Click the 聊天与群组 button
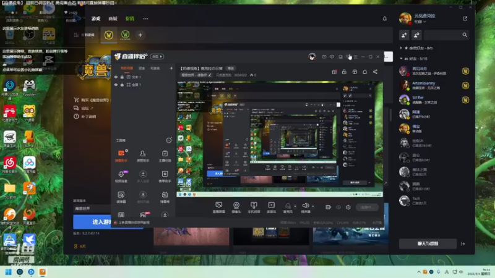 tap(428, 243)
